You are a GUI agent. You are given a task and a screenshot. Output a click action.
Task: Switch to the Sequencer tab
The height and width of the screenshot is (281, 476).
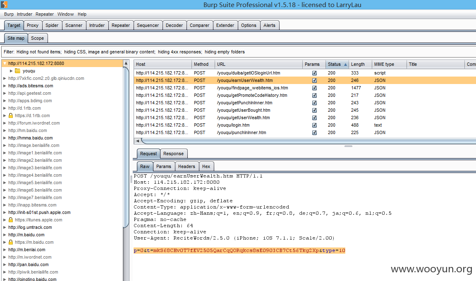coord(148,25)
